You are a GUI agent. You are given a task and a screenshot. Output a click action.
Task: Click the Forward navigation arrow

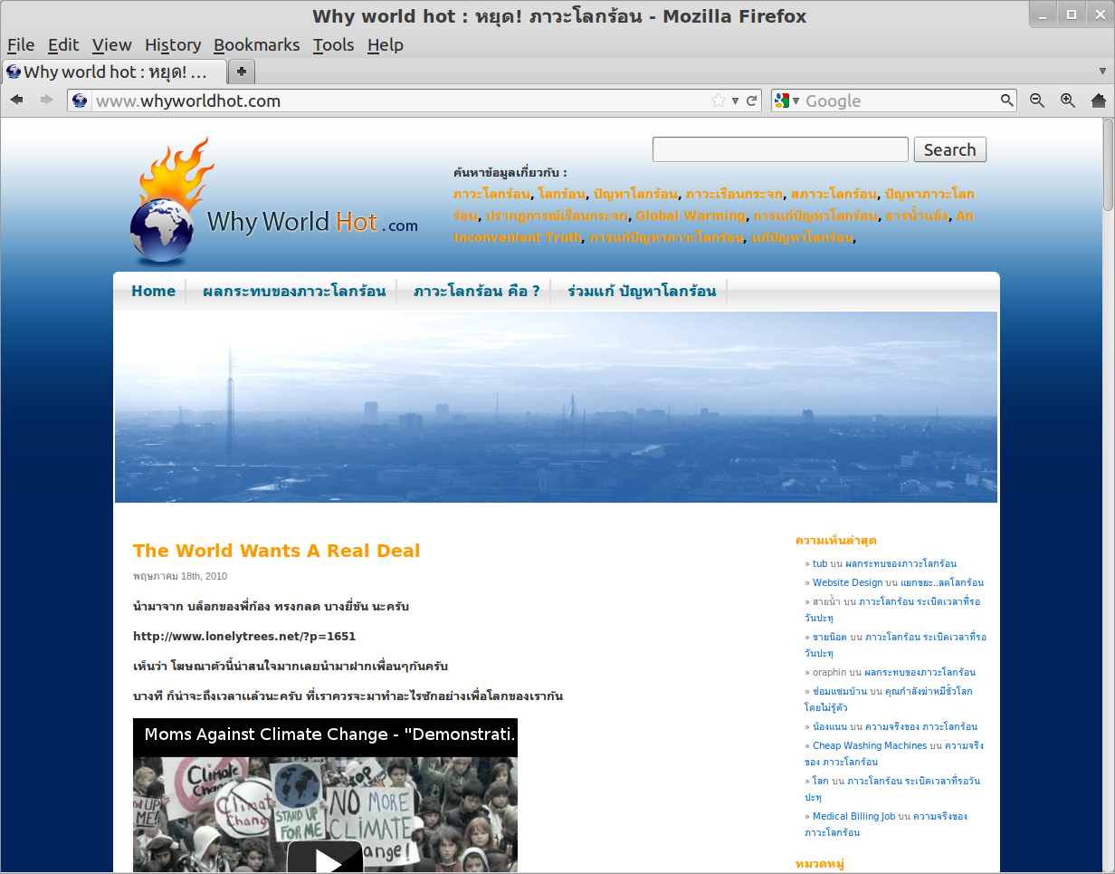(x=46, y=101)
